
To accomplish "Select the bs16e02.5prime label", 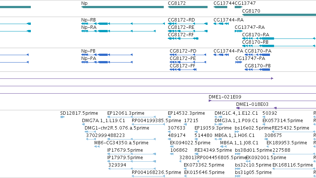I will pos(253,128).
